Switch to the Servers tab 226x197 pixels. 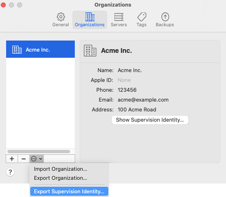119,20
